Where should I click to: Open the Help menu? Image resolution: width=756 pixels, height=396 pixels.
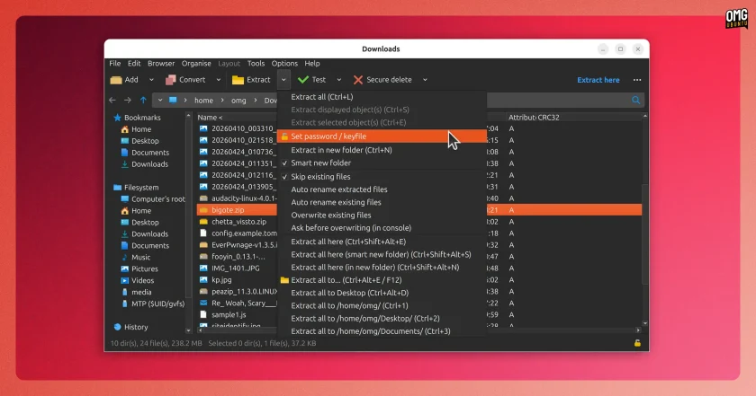coord(312,64)
